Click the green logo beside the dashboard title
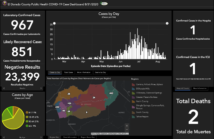 tap(104, 3)
